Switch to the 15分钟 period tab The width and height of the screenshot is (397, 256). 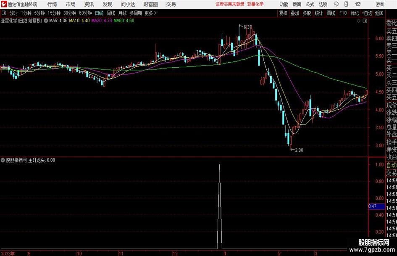(54, 13)
